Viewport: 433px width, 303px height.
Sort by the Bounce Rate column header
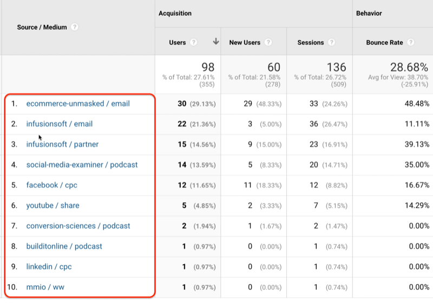[384, 43]
